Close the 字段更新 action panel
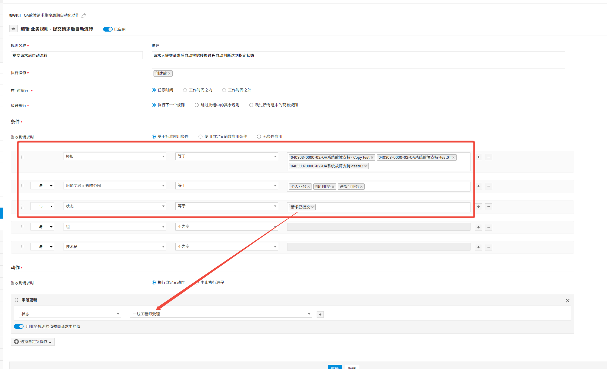The width and height of the screenshot is (607, 369). (567, 301)
